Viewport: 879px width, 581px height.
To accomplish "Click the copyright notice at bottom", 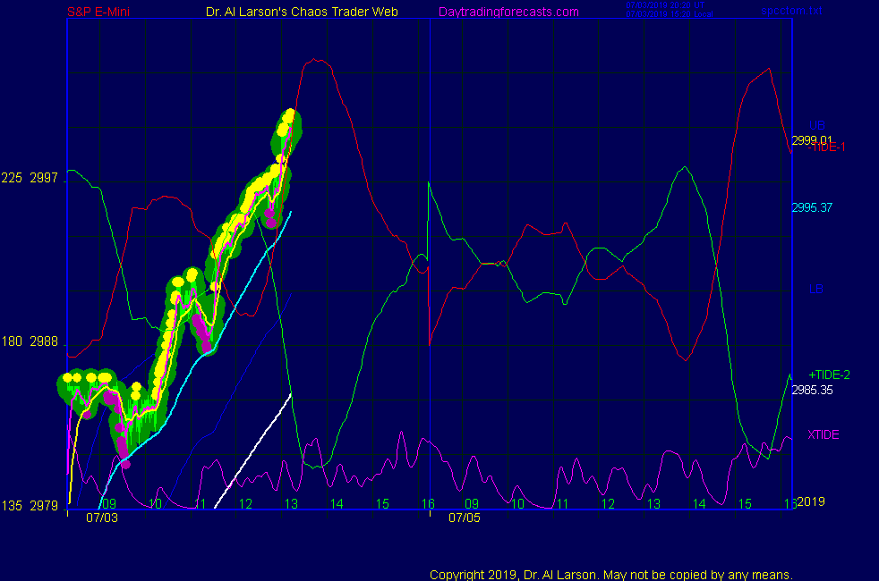I will pos(611,574).
